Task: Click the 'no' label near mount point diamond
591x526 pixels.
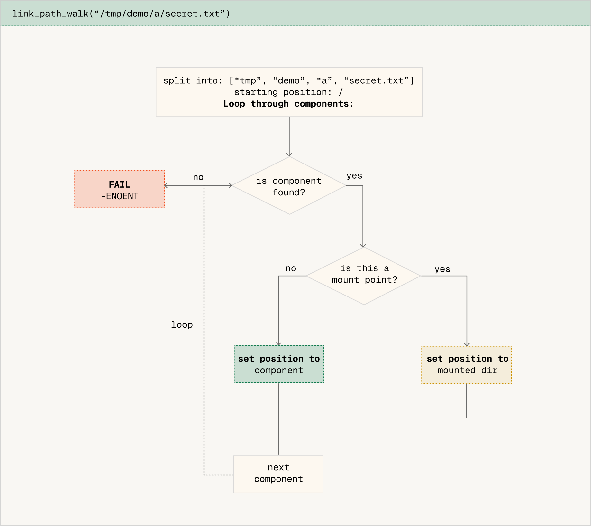Action: pos(290,269)
